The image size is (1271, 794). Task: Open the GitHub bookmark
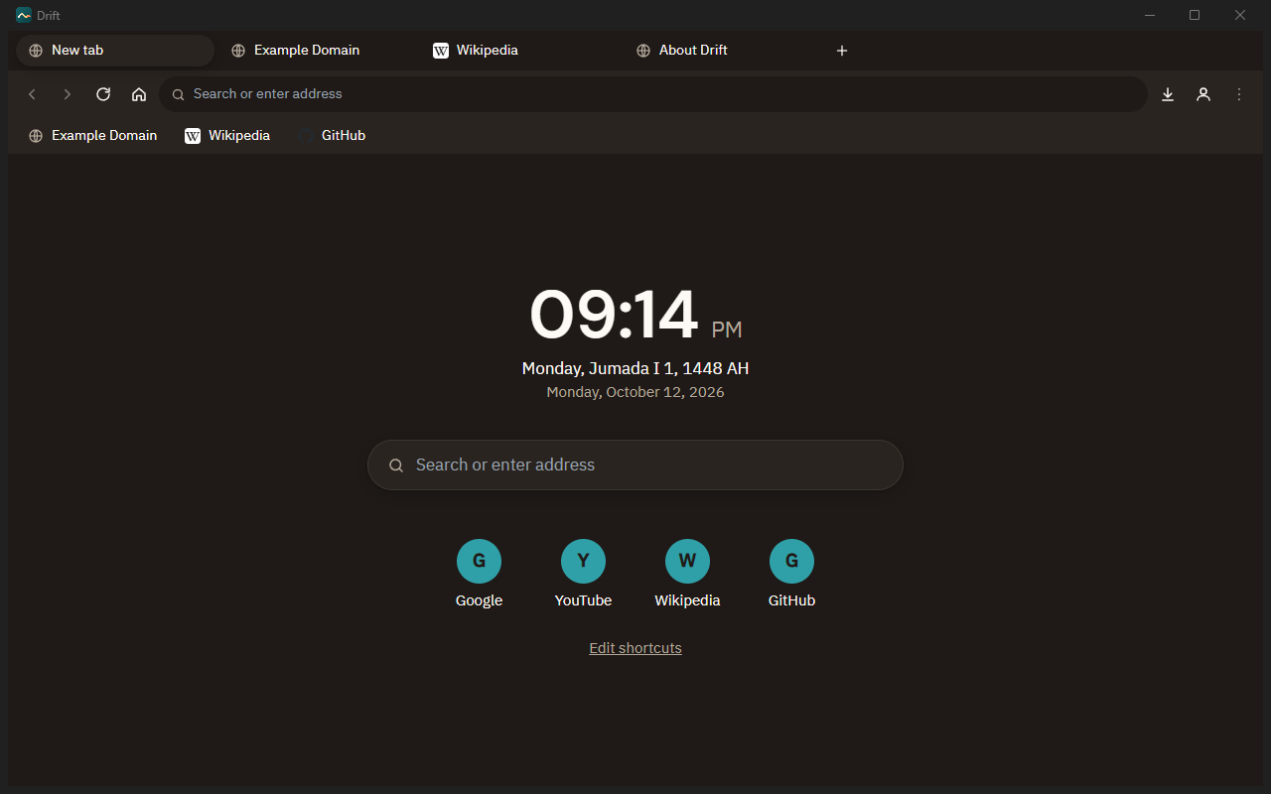tap(332, 136)
